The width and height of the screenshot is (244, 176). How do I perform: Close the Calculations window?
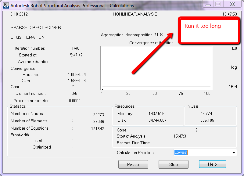[232, 4]
